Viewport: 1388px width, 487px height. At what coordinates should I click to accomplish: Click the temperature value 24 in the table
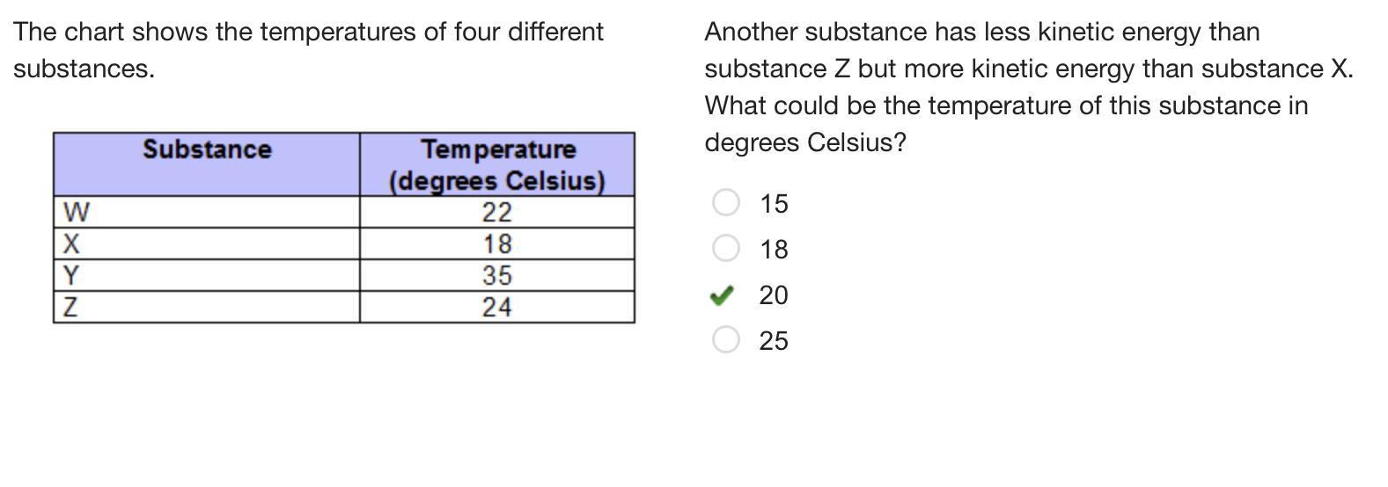pyautogui.click(x=497, y=307)
